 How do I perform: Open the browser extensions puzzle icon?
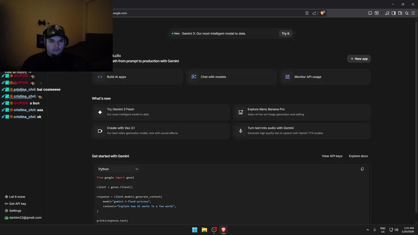[x=370, y=13]
